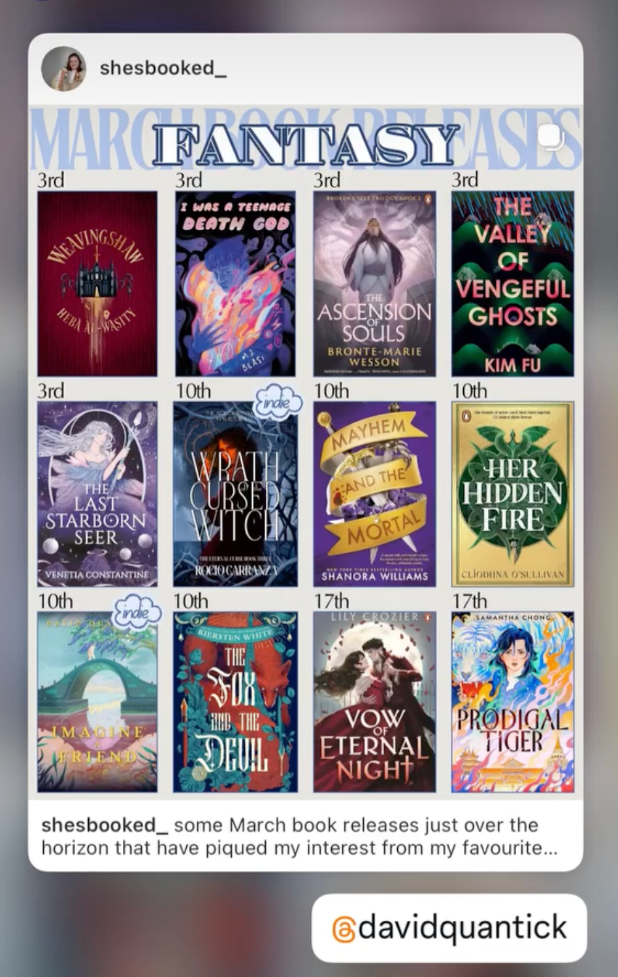Select I Was a Teenage Death God cover
Screen dimensions: 618x977
(235, 284)
